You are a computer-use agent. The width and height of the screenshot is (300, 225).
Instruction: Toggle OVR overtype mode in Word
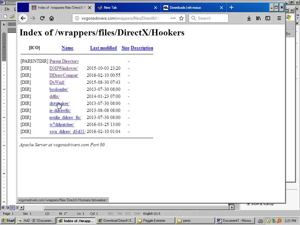tap(137, 214)
